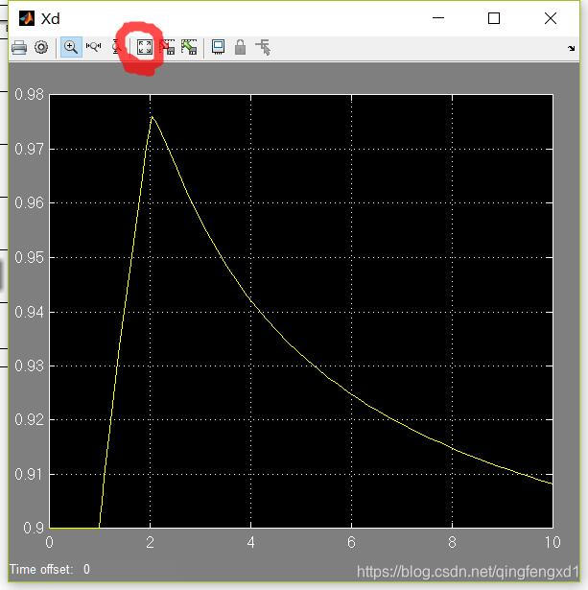The image size is (588, 590).
Task: Click x-axis label 8
Action: tap(452, 542)
